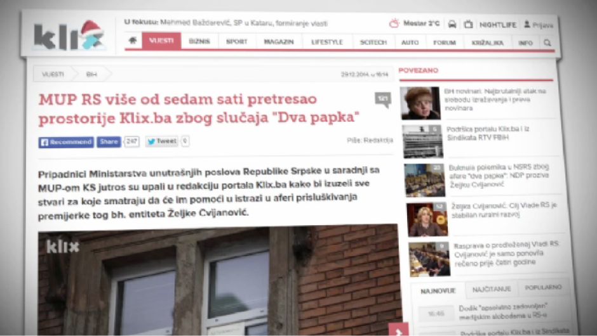Viewport: 597px width, 336px height.
Task: Open the FORUM menu item
Action: pos(445,42)
